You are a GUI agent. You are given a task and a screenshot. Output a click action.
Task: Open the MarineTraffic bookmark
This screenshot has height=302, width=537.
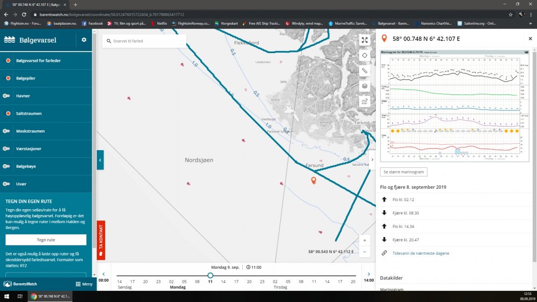click(347, 24)
